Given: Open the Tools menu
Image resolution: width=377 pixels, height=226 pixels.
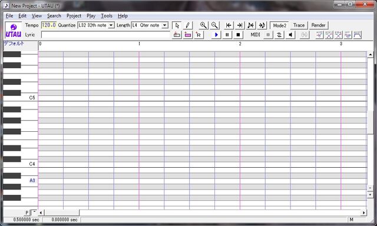Looking at the screenshot, I should pos(107,16).
